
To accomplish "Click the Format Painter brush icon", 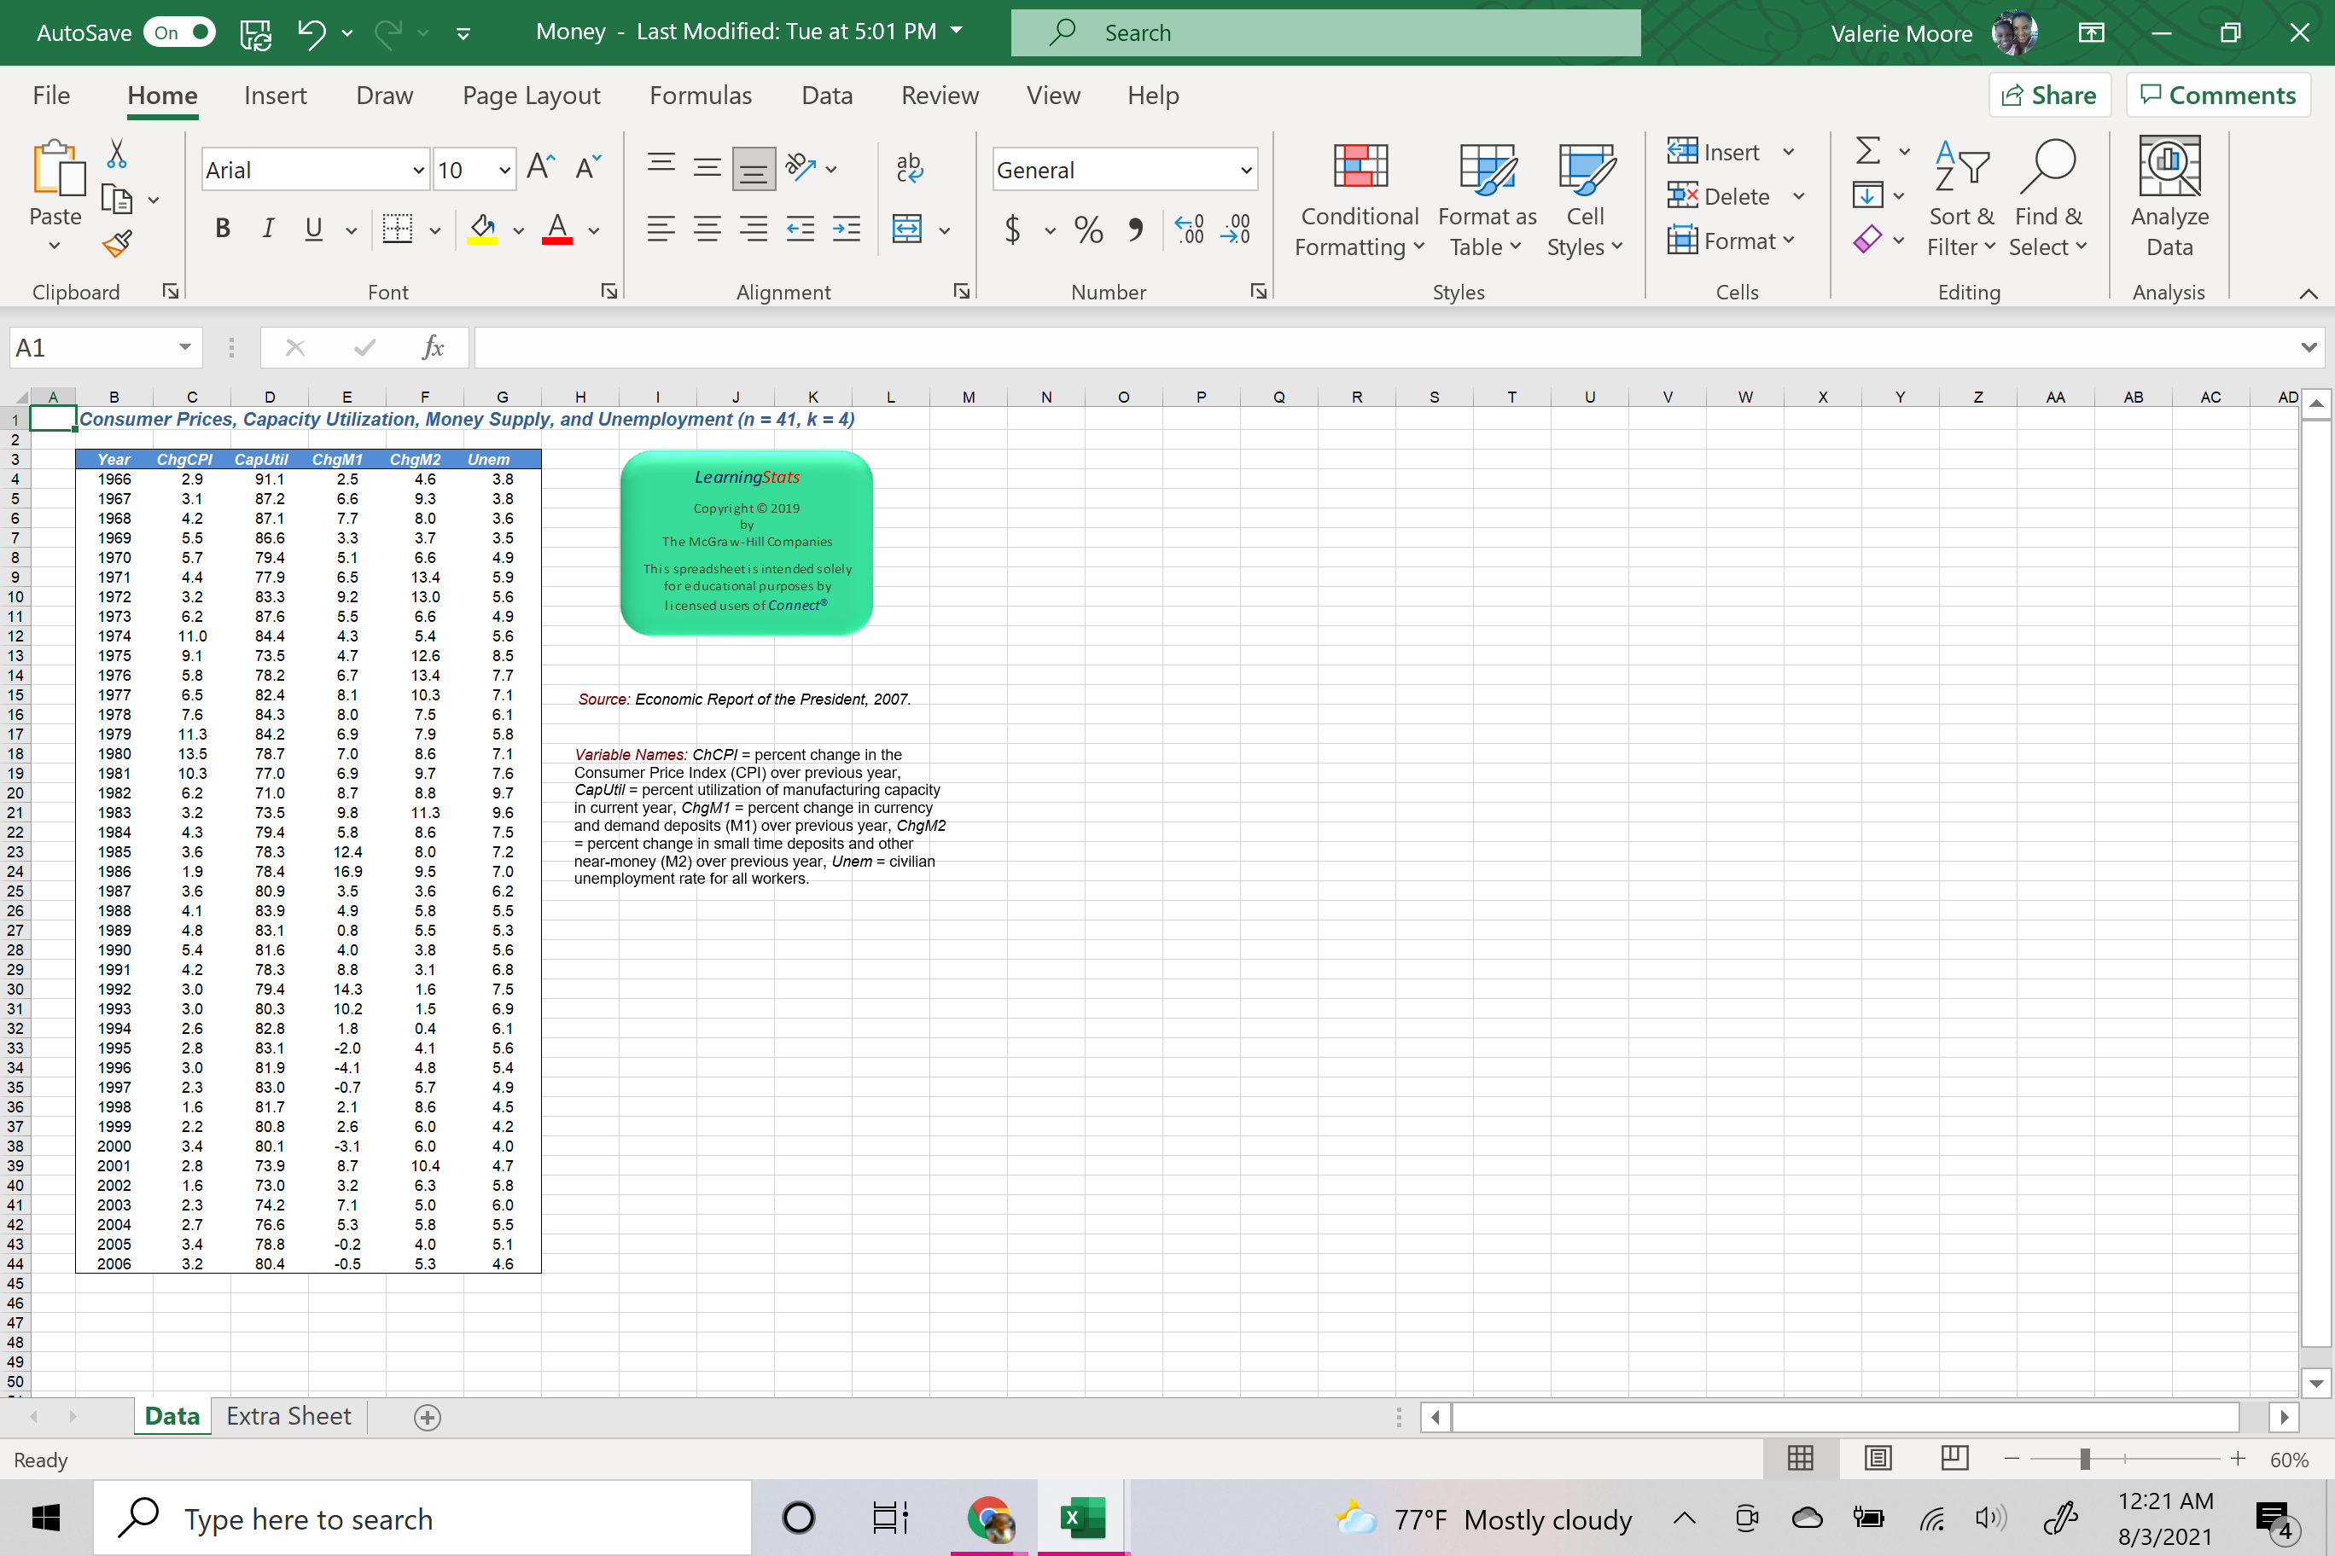I will pyautogui.click(x=117, y=243).
